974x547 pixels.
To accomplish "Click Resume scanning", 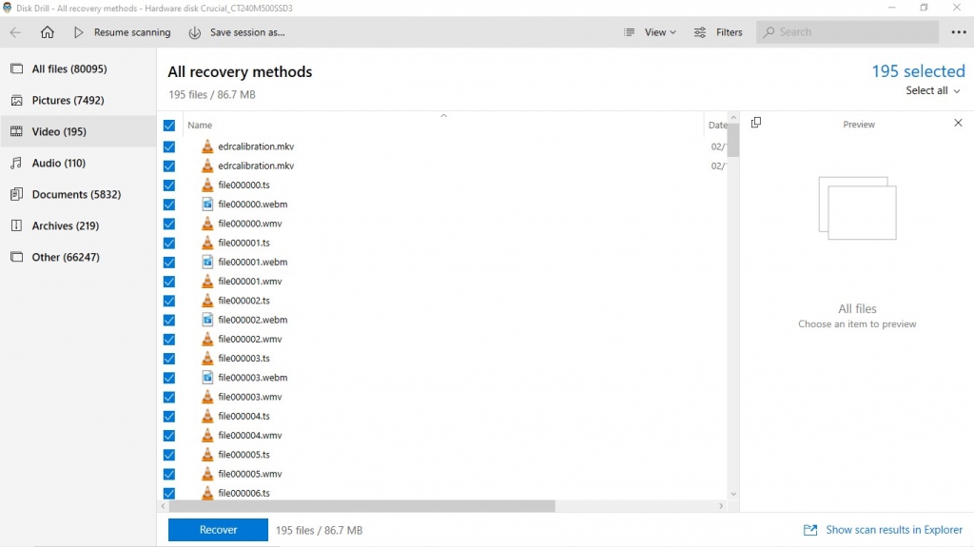I will pyautogui.click(x=132, y=32).
